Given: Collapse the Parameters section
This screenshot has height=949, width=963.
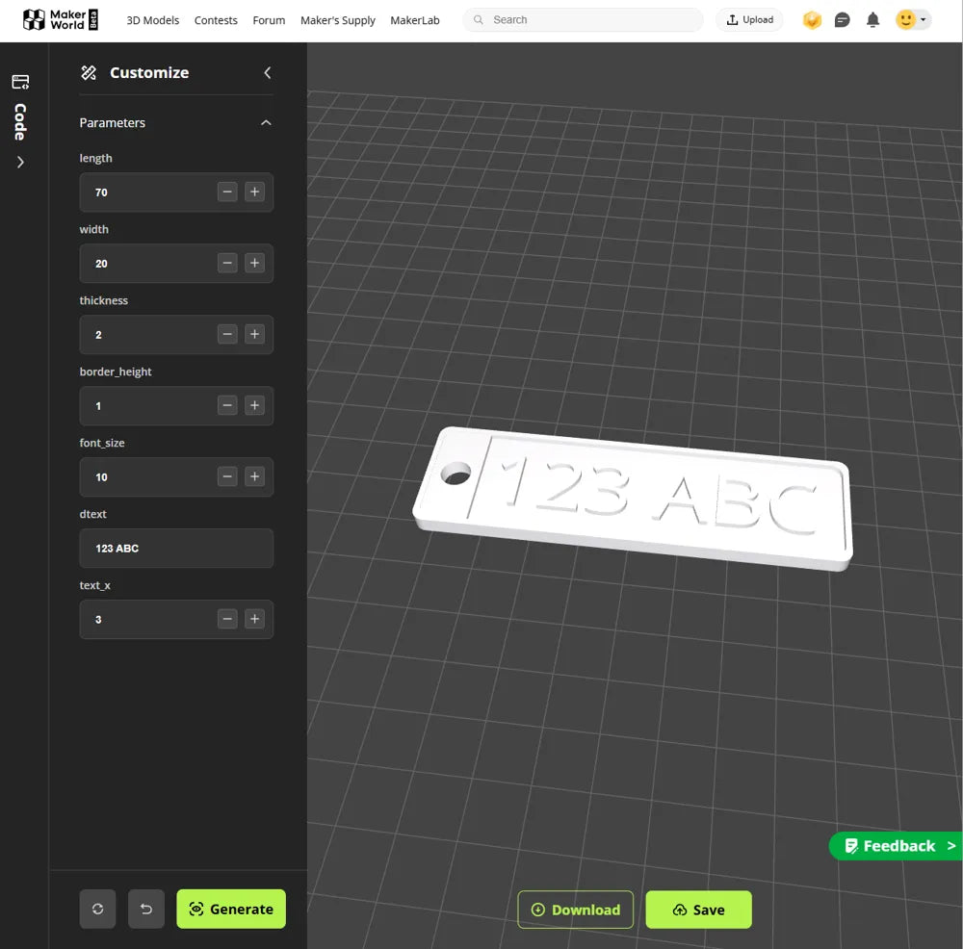Looking at the screenshot, I should point(267,122).
